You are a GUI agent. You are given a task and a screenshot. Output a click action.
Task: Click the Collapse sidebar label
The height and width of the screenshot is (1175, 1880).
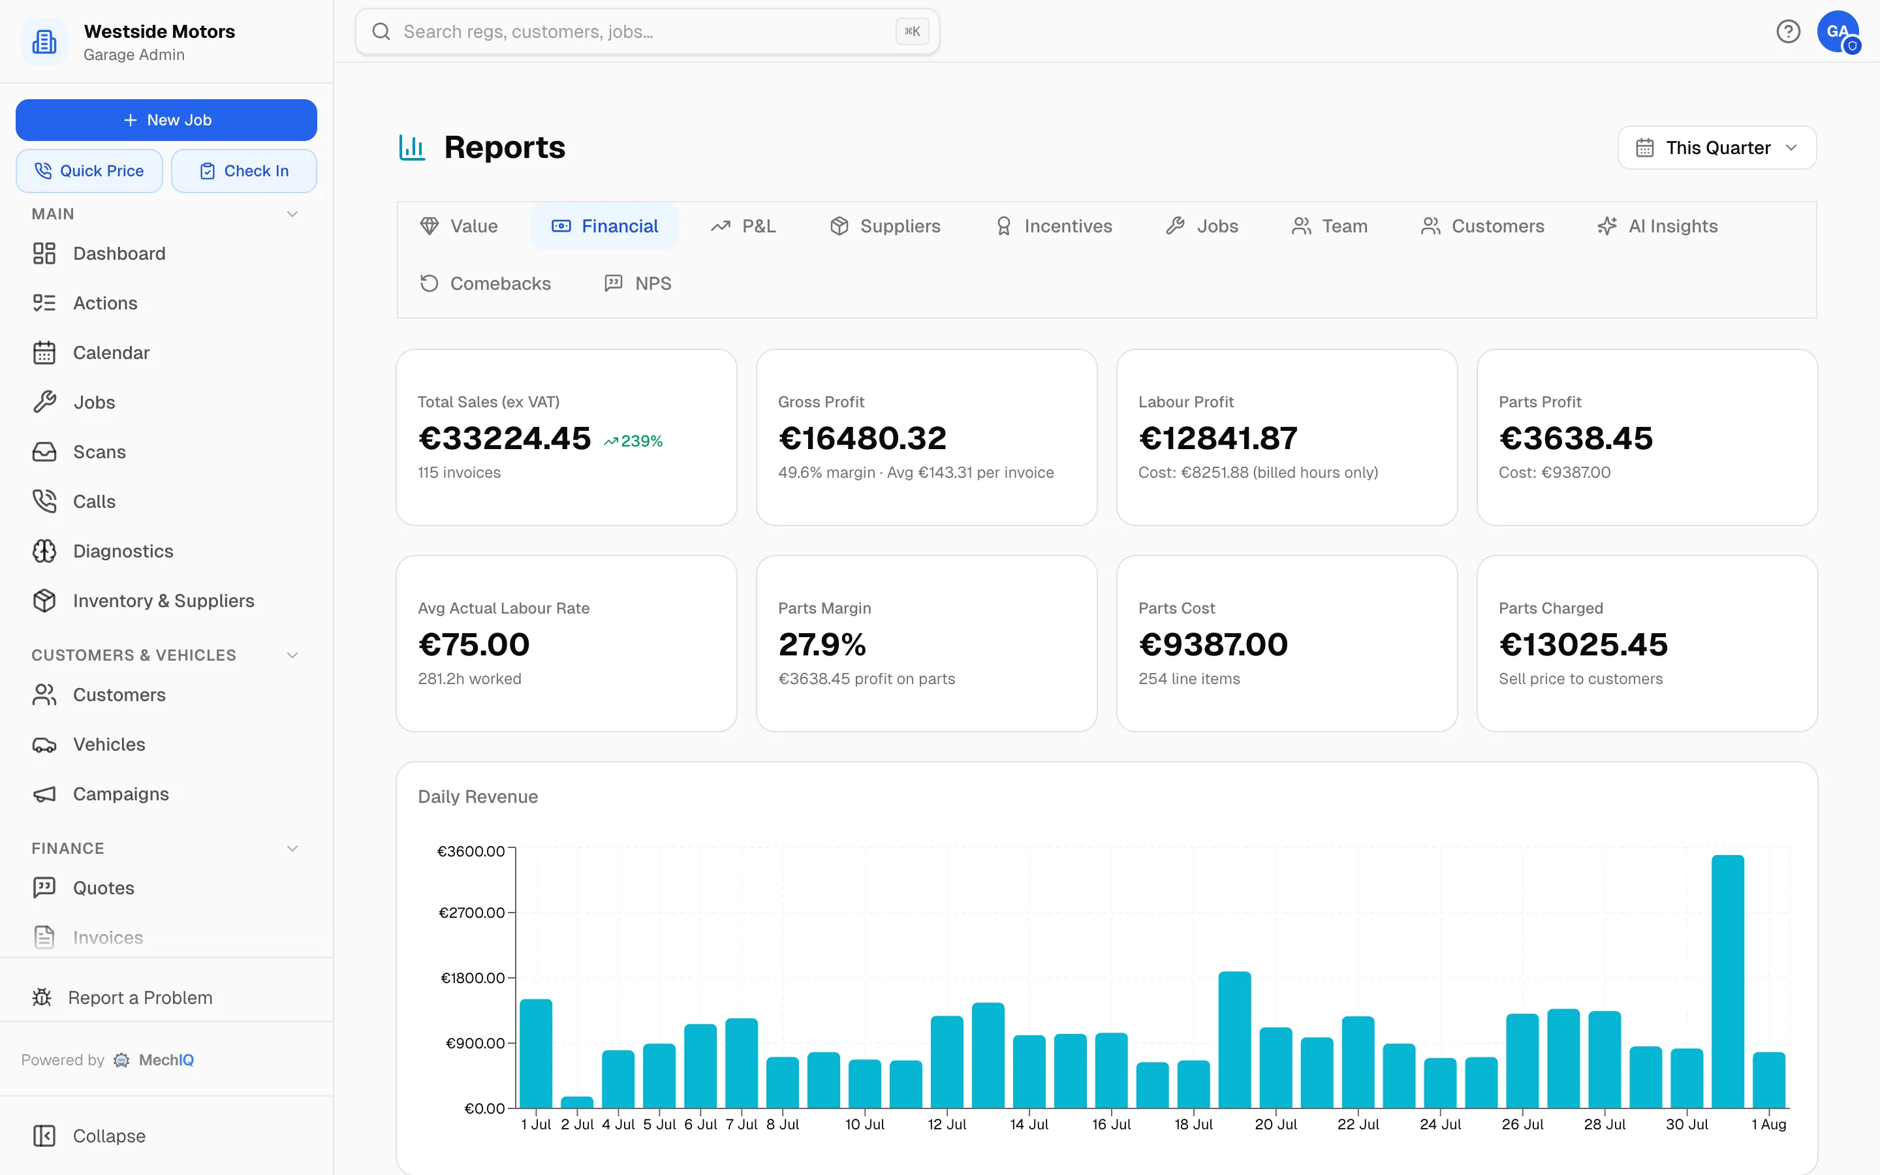coord(109,1136)
